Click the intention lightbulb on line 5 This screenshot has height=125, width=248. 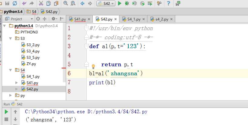(93, 66)
